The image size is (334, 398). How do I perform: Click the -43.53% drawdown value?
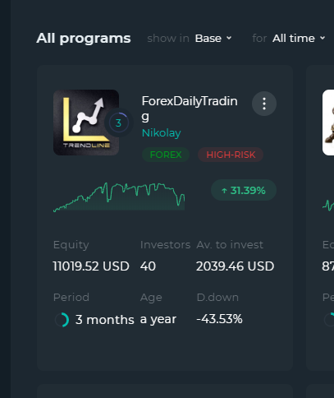point(219,319)
